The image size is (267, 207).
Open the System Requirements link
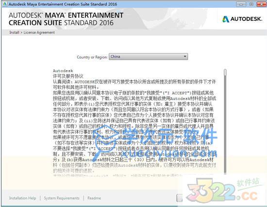[62, 198]
